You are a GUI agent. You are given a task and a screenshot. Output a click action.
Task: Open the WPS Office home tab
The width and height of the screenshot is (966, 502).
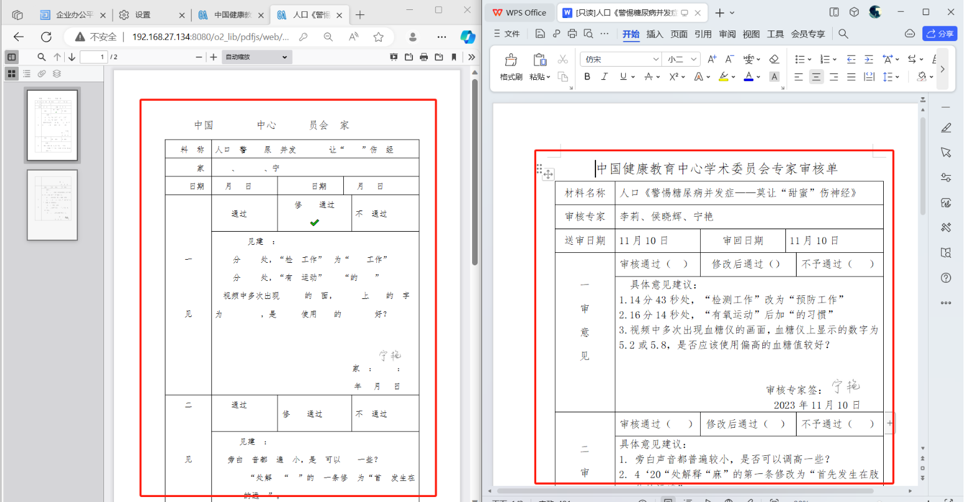click(x=519, y=12)
